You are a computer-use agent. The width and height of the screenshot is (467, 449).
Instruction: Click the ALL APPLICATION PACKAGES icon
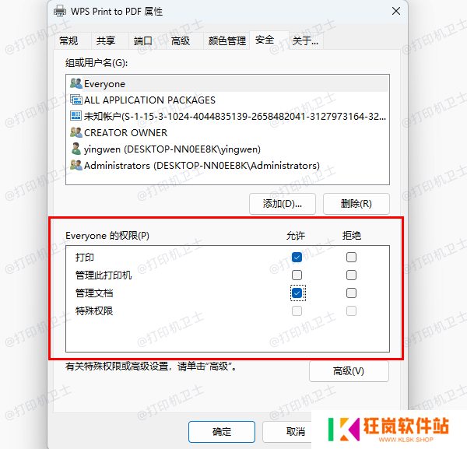pos(76,100)
